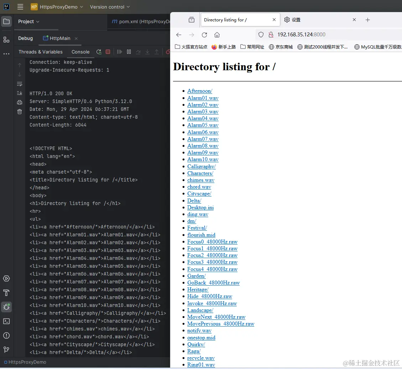Open the Alarm01.wav link
The height and width of the screenshot is (369, 402).
[203, 98]
